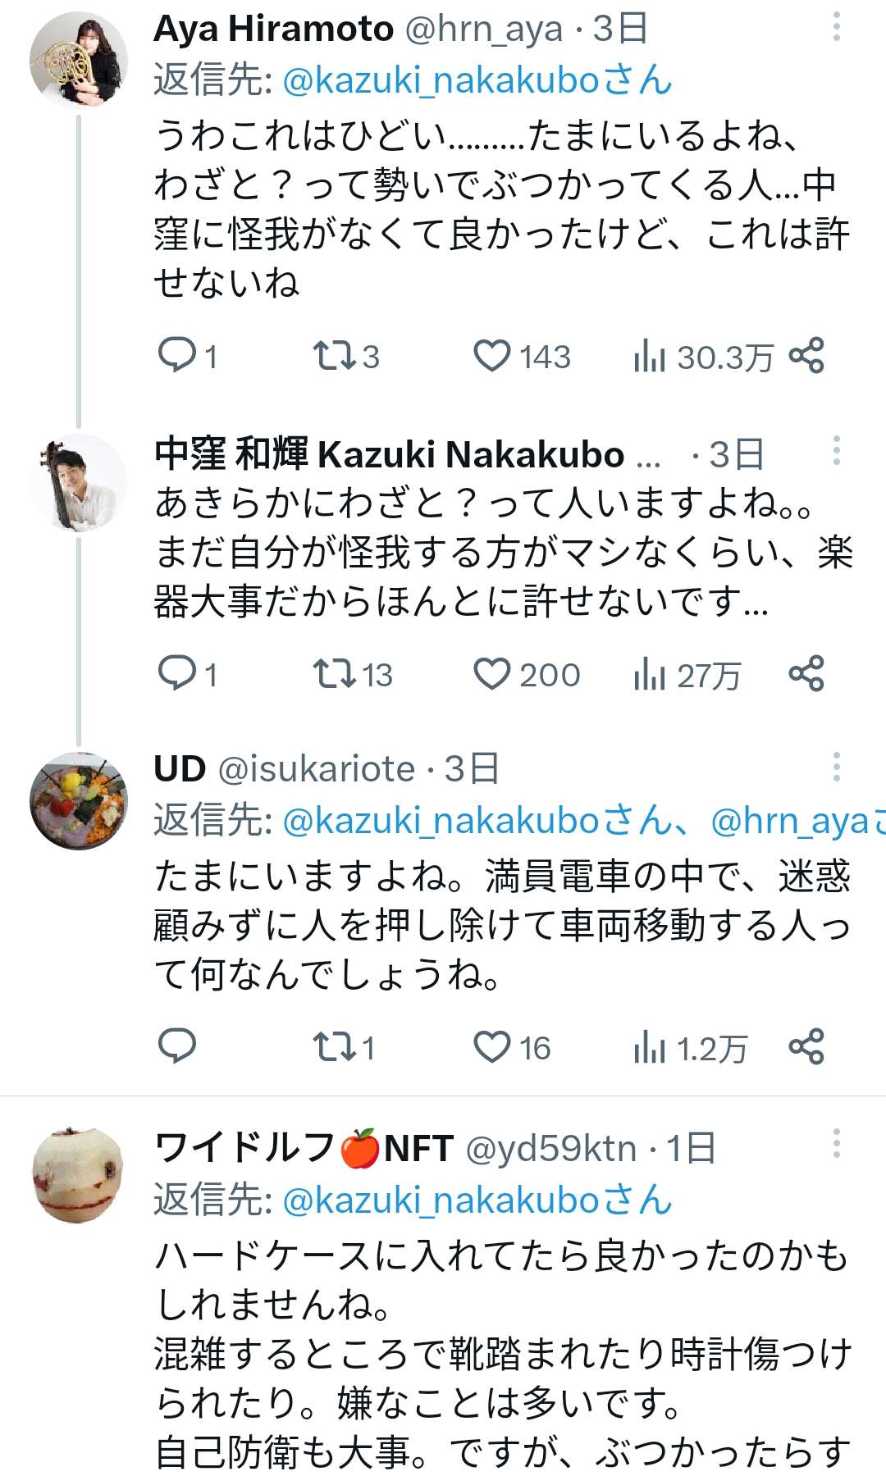886x1476 pixels.
Task: Open more options for Aya Hiramoto's tweet
Action: [836, 27]
